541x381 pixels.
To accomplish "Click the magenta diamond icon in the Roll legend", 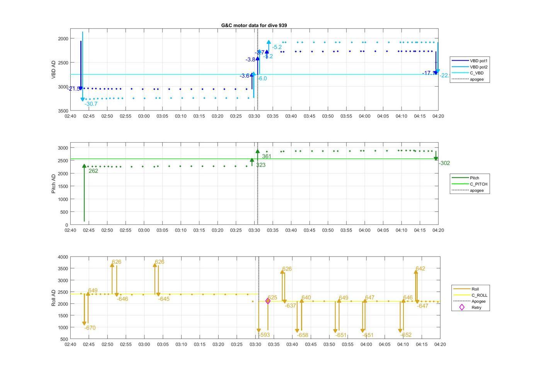I will click(x=461, y=307).
